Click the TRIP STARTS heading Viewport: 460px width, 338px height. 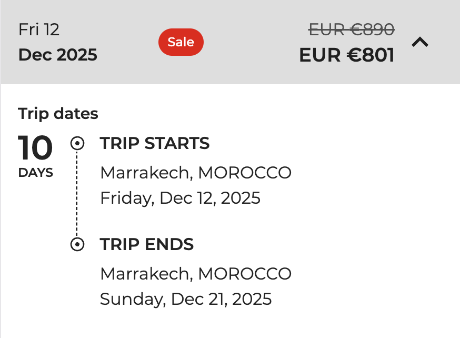click(x=155, y=143)
